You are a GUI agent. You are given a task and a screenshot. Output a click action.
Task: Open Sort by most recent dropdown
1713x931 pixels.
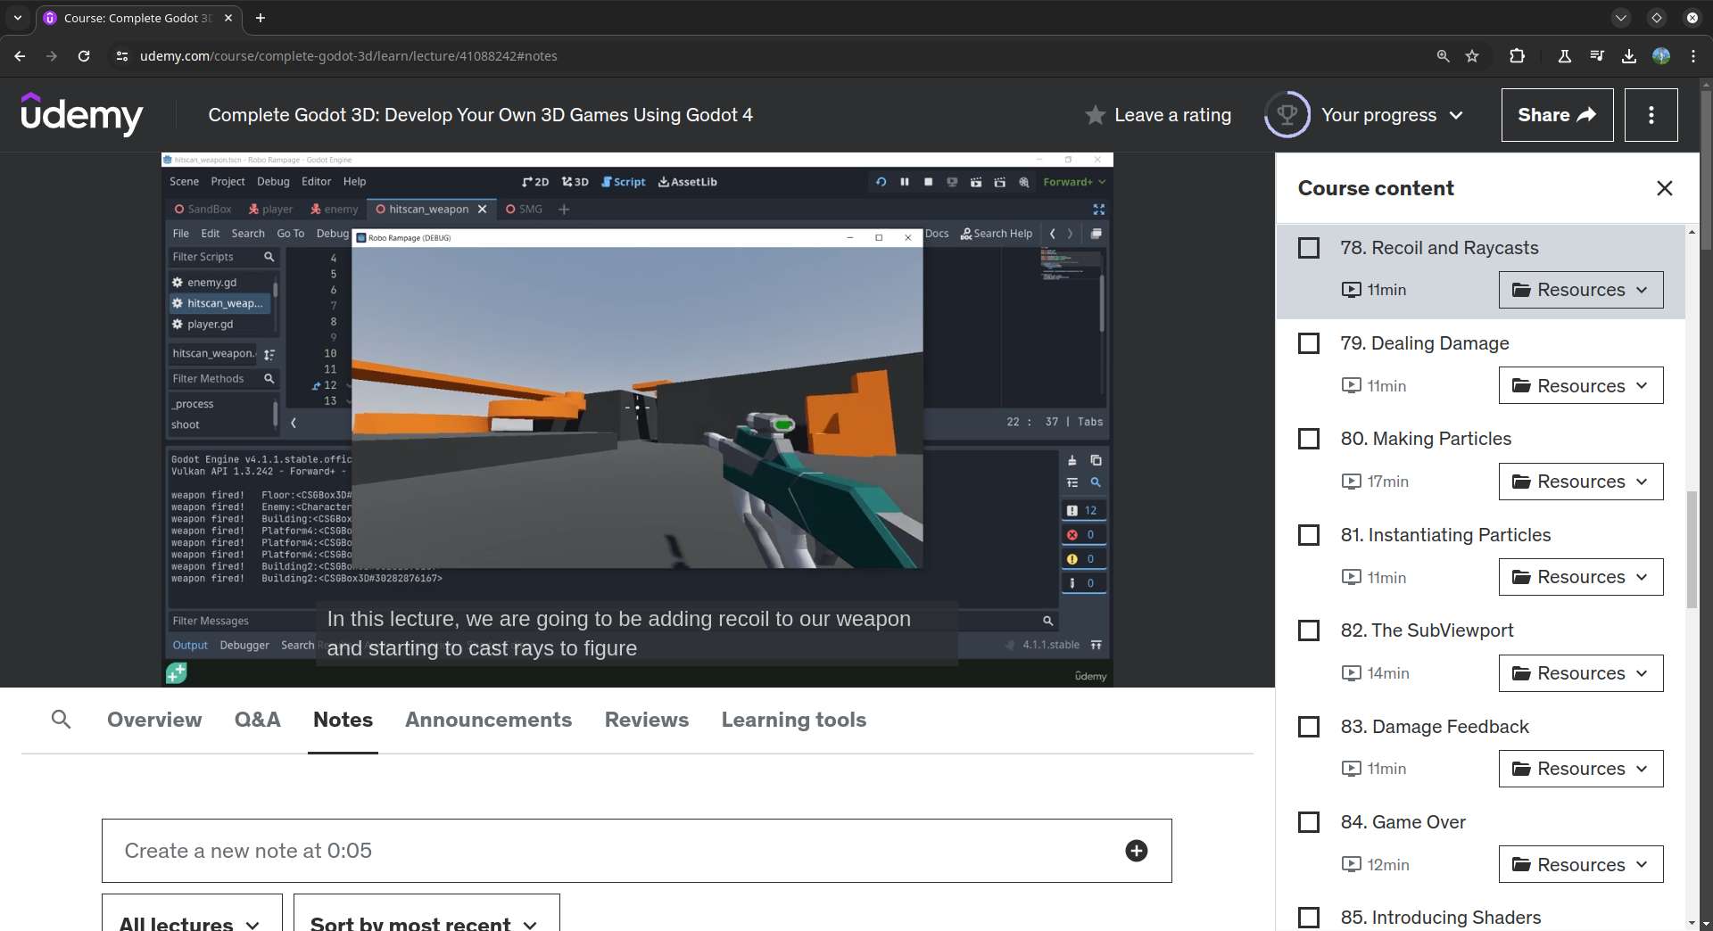click(426, 921)
